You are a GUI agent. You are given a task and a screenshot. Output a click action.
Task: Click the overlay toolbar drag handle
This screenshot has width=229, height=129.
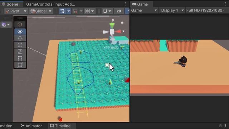(20, 18)
